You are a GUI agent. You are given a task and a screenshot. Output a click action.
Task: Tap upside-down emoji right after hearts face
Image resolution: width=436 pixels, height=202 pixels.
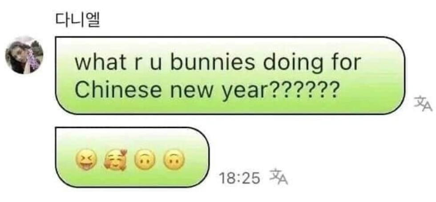145,160
